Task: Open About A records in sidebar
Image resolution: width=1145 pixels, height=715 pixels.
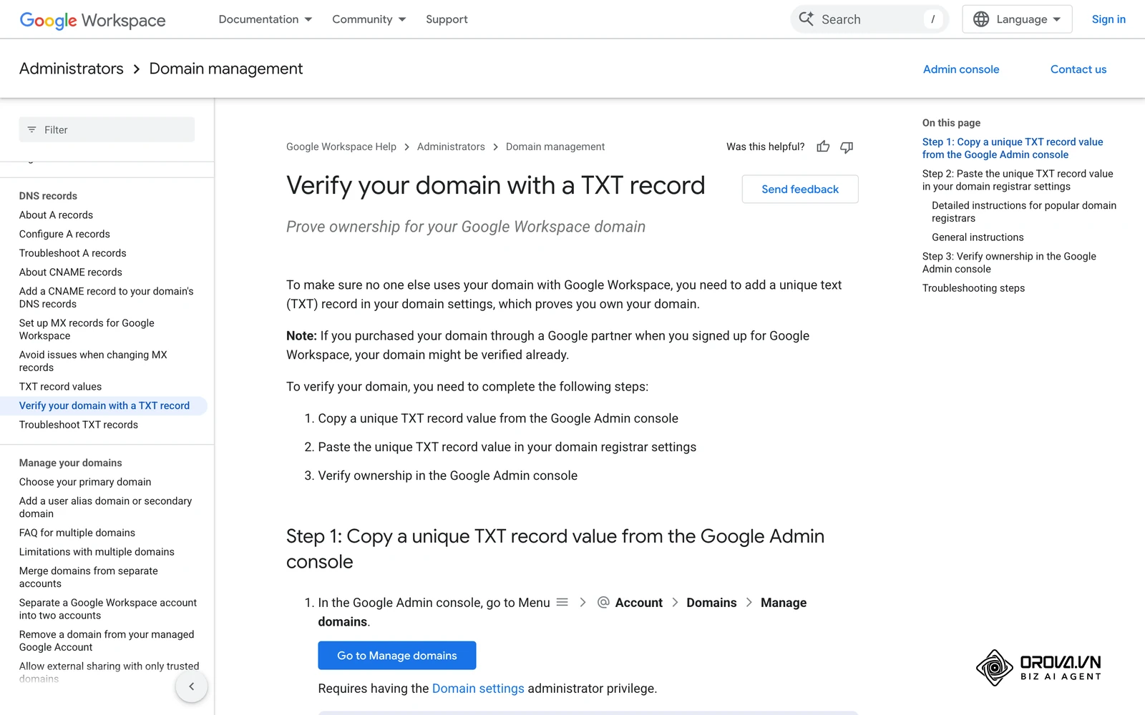Action: pyautogui.click(x=56, y=215)
